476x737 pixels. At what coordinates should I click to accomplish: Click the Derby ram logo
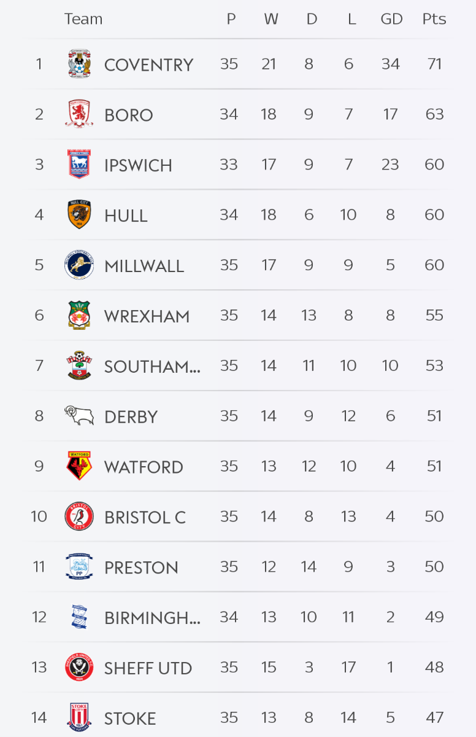(79, 416)
